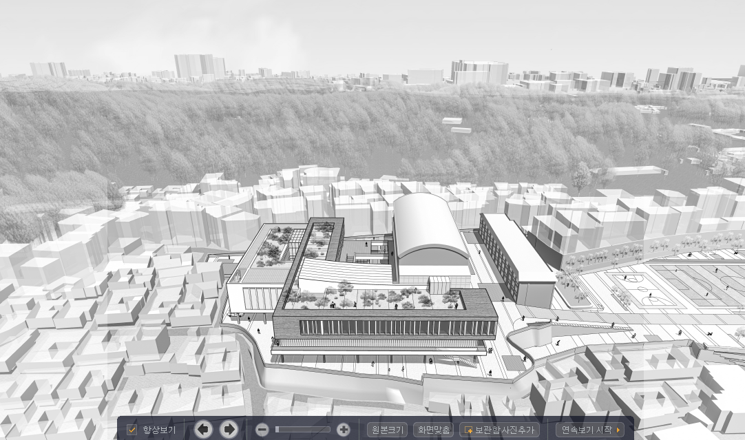Zoom in using the plus icon
The image size is (745, 440).
coord(343,430)
